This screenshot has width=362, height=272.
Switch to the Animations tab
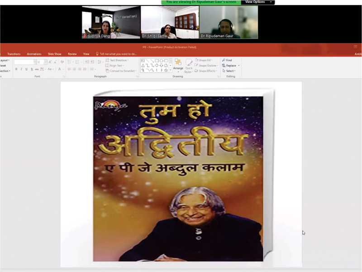coord(34,54)
